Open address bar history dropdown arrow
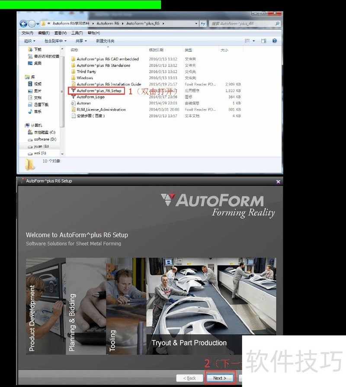The height and width of the screenshot is (387, 346). [x=196, y=24]
